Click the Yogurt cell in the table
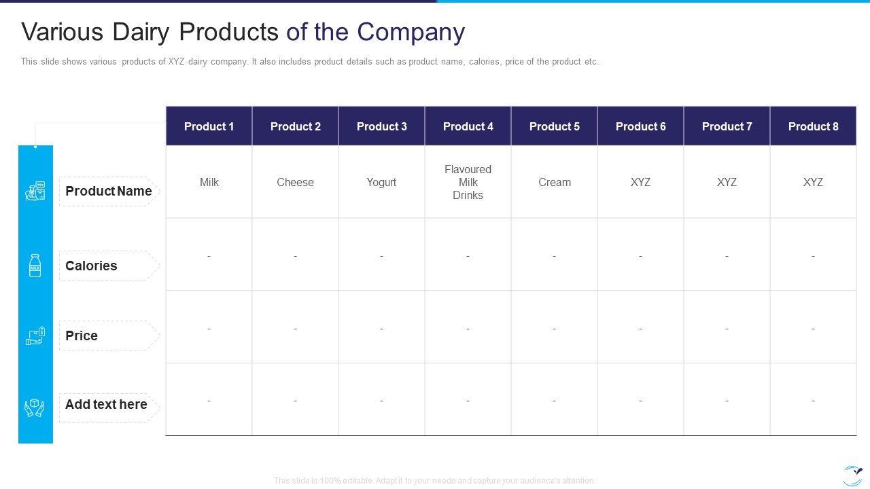Image resolution: width=870 pixels, height=489 pixels. point(381,182)
